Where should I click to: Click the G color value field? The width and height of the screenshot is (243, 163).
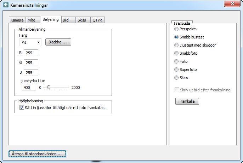click(31, 63)
